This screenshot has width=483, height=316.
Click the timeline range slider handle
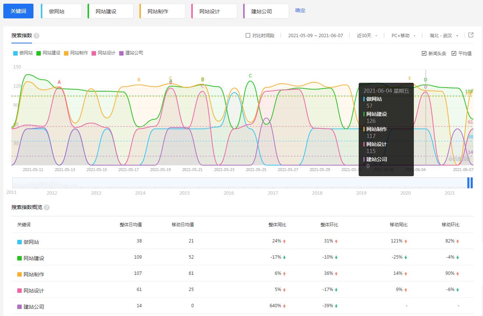click(470, 183)
